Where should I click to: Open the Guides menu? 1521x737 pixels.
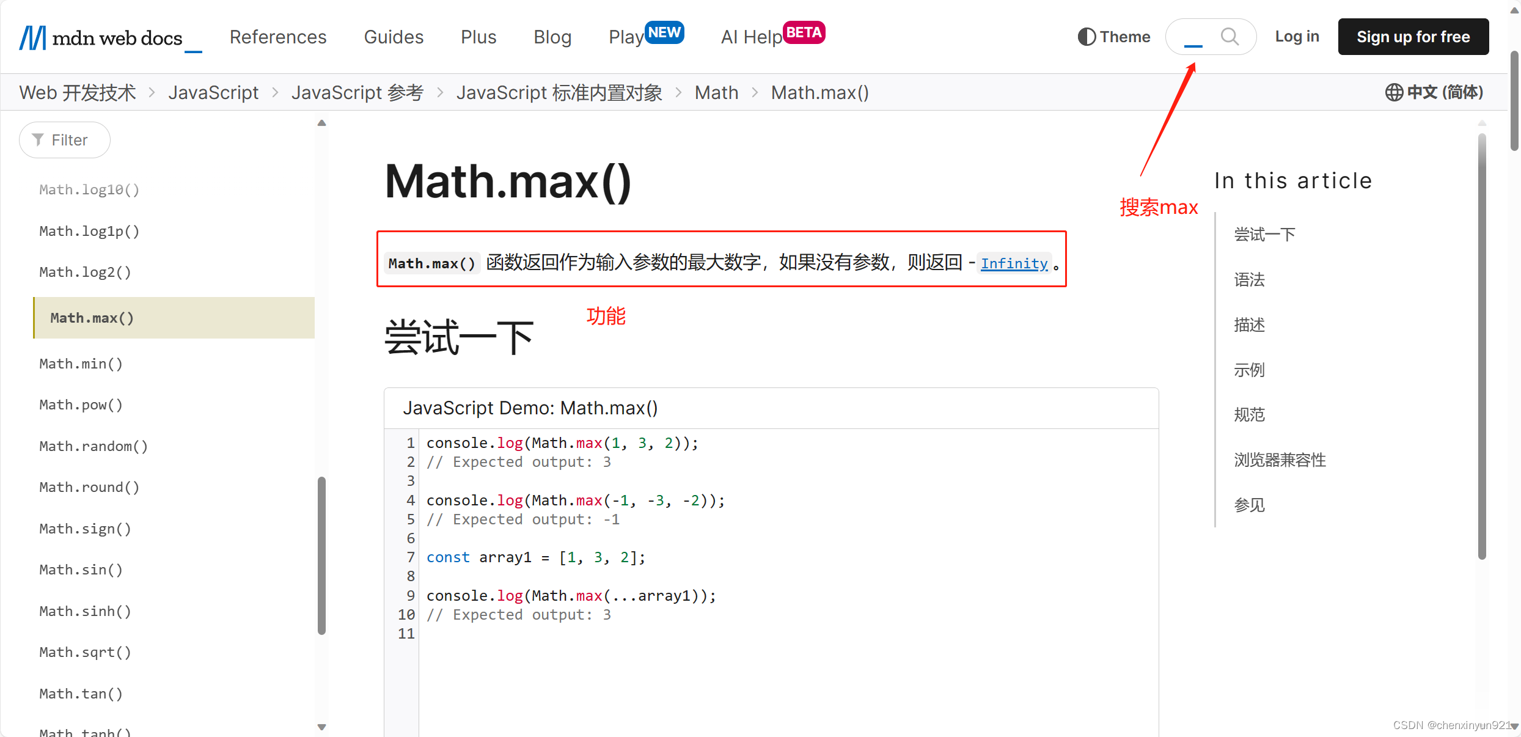pyautogui.click(x=394, y=37)
